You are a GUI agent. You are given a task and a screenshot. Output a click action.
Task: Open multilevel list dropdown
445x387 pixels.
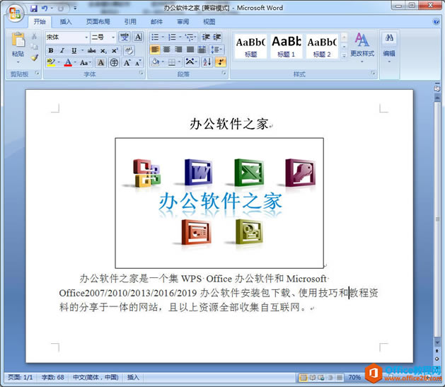(190, 37)
